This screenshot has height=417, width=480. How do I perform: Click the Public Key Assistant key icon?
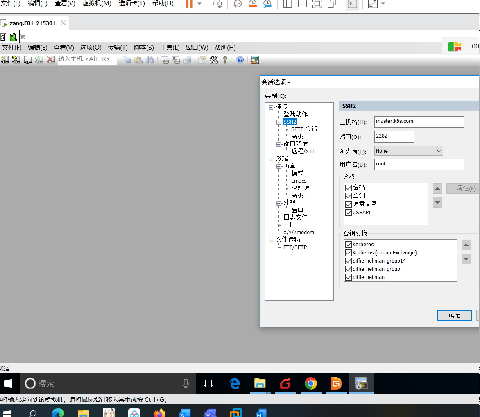point(225,60)
